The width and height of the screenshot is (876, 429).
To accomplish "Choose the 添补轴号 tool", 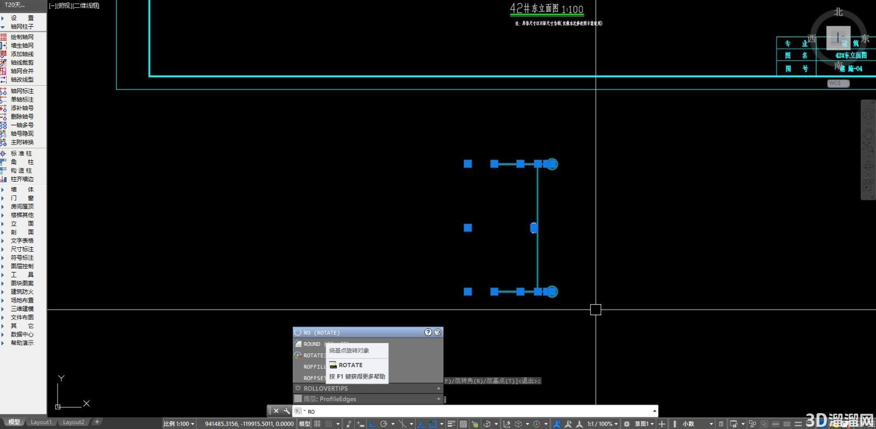I will pos(22,108).
